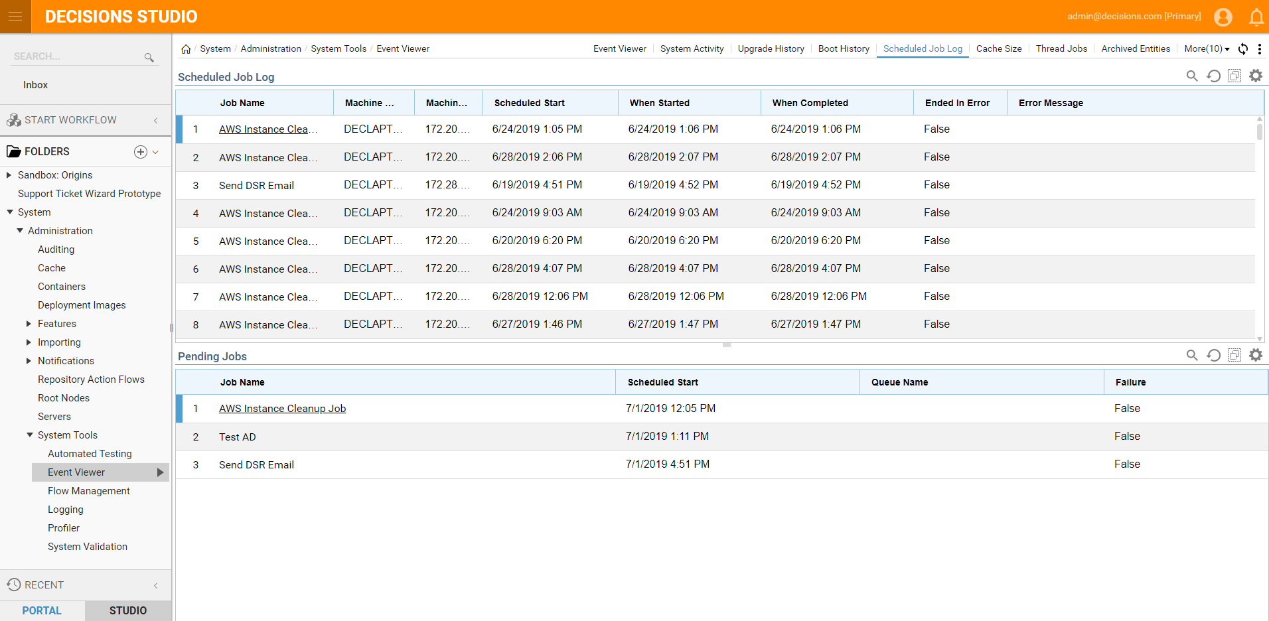The image size is (1269, 621).
Task: Open the first AWS Instance Clea... log link
Action: tap(268, 129)
